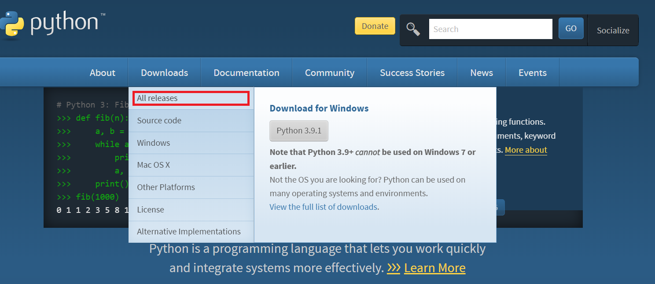
Task: Click the GO search button
Action: point(571,29)
